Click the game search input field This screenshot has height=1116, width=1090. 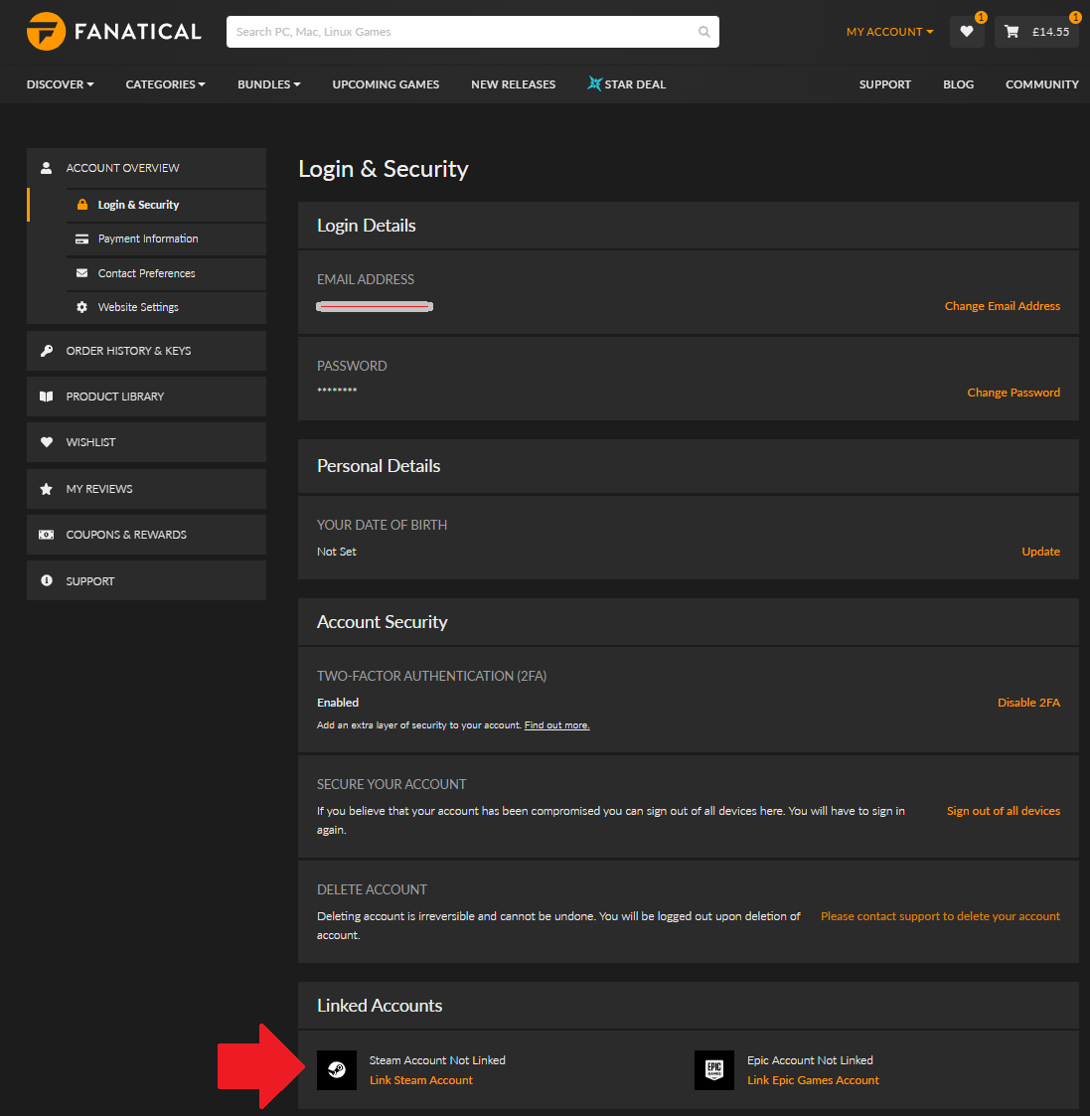click(x=447, y=32)
